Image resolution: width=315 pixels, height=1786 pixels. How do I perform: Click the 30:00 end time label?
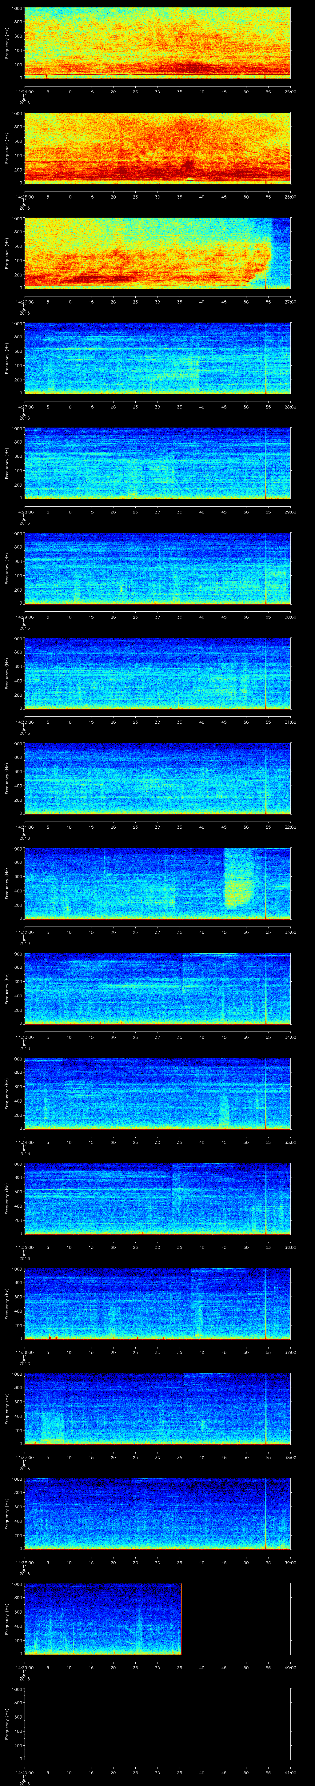291,617
